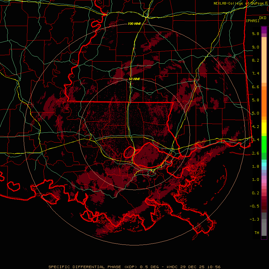The image size is (269, 269).
Task: Click the 3.4 value on the scale
Action: click(256, 140)
